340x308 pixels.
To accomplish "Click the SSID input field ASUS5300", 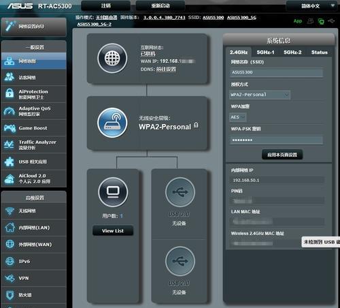I will [x=276, y=72].
